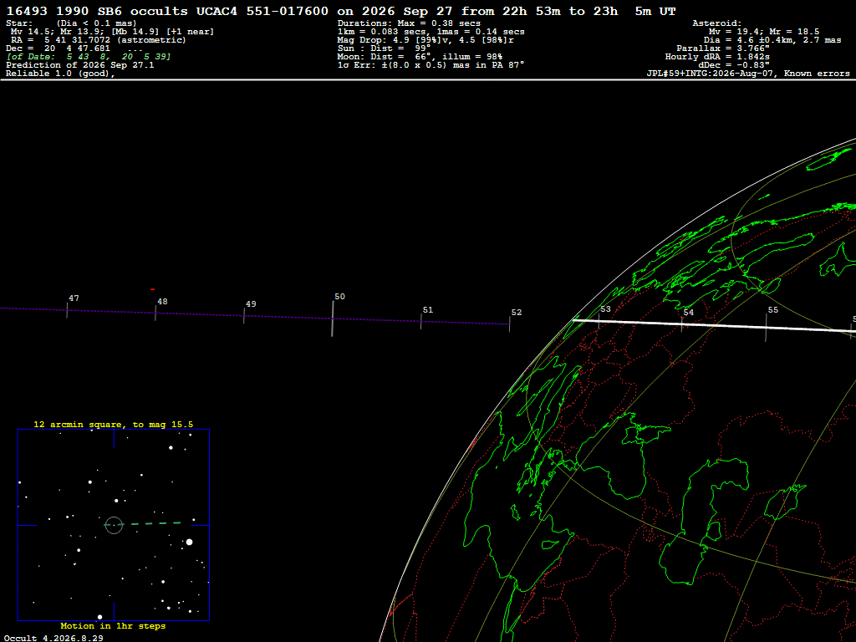This screenshot has width=856, height=642.
Task: Click the green 'of Date' coordinates line
Action: [x=89, y=57]
